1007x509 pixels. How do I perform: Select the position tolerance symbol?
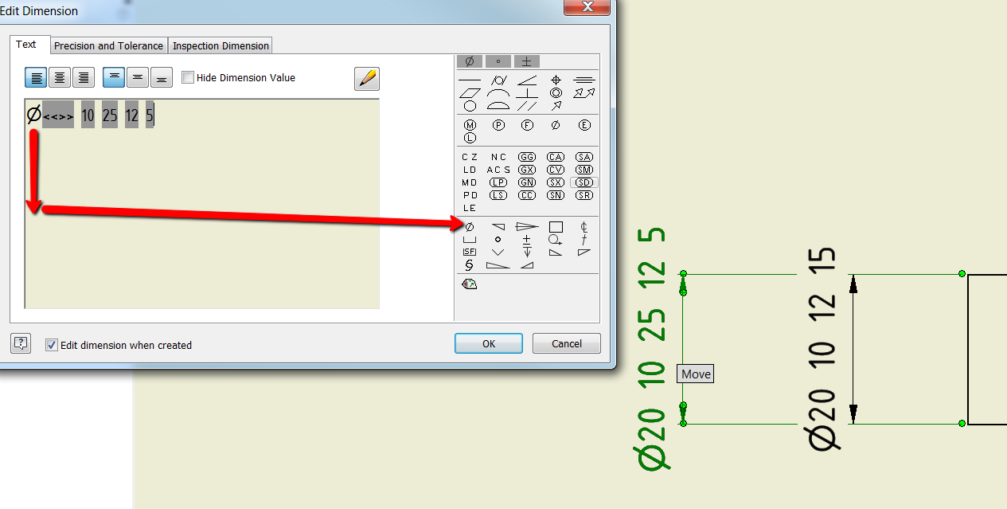pyautogui.click(x=556, y=78)
